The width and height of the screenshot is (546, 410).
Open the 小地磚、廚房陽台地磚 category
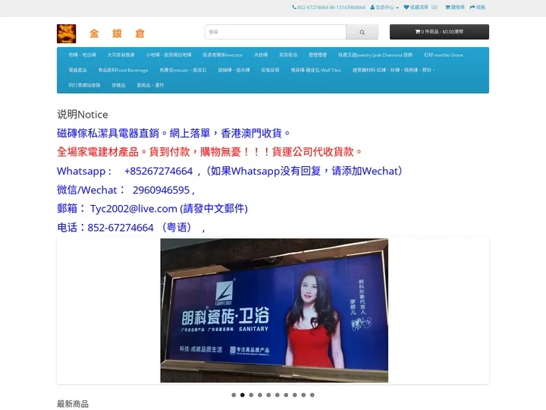168,55
